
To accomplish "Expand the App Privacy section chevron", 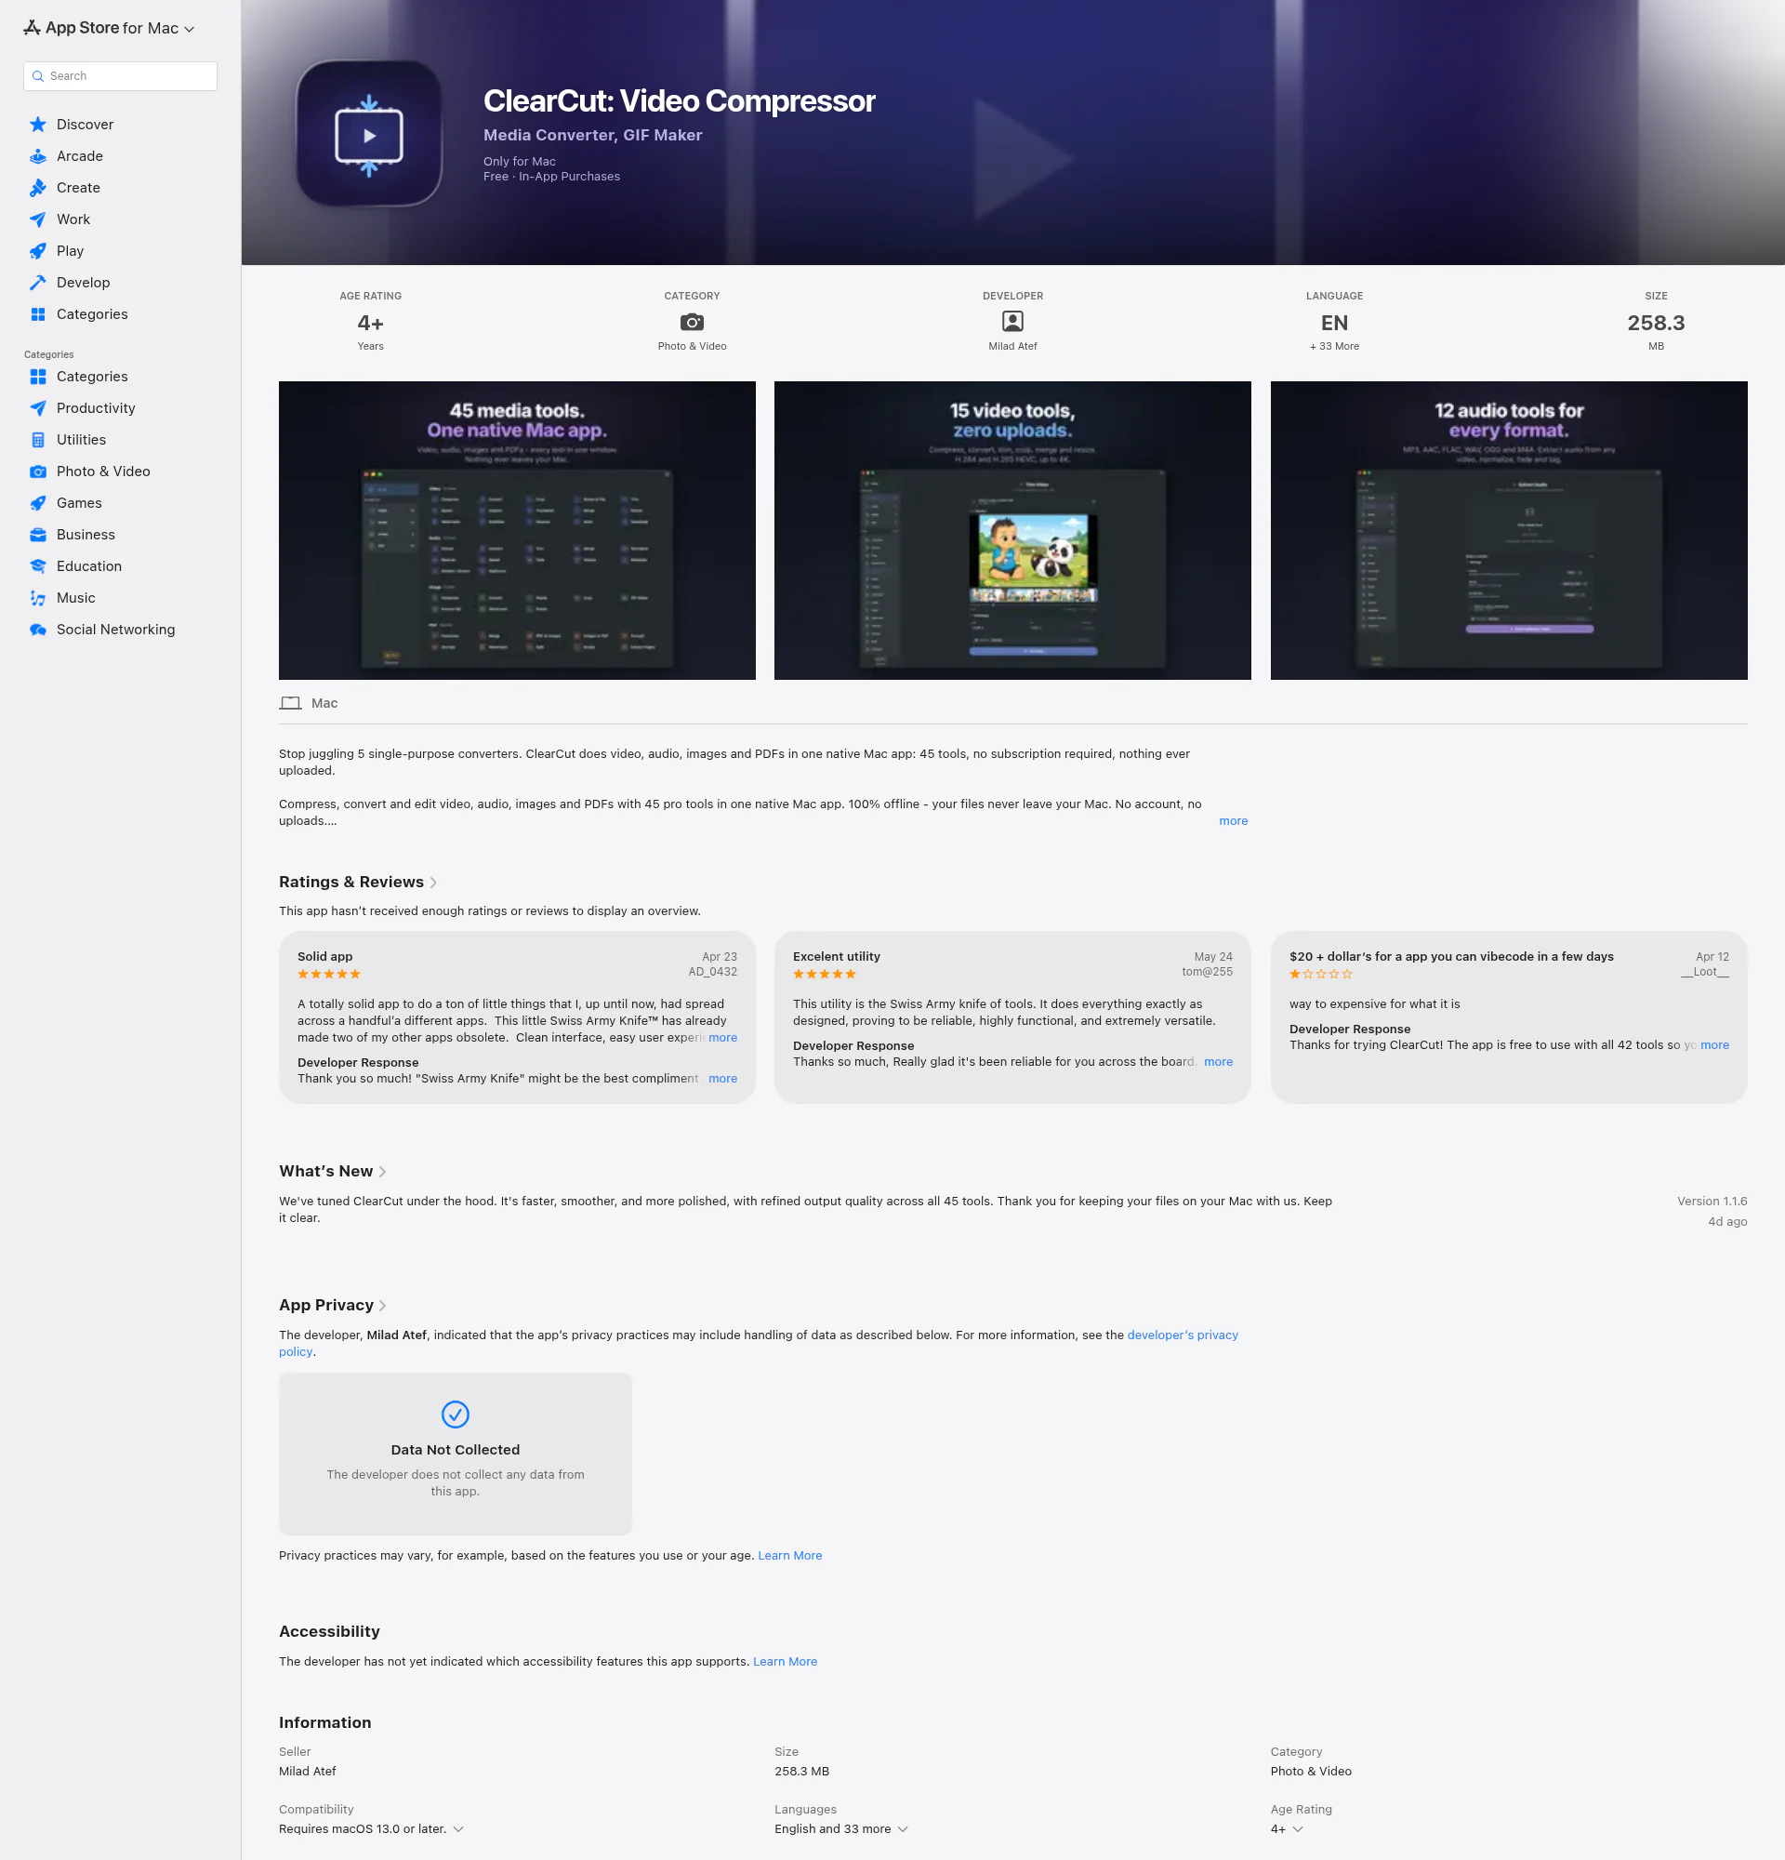I will pos(382,1306).
